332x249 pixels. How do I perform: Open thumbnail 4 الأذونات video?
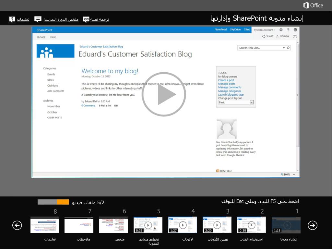coord(183,225)
